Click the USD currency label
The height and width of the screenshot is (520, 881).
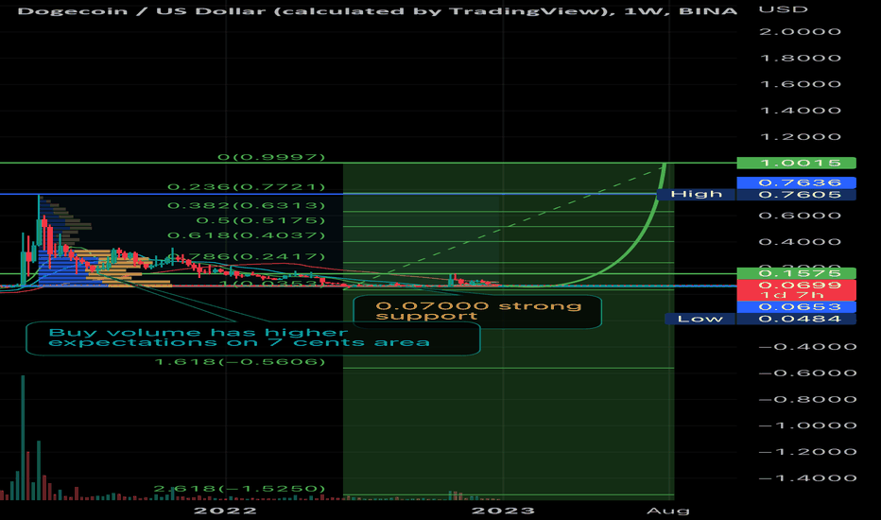pyautogui.click(x=784, y=9)
